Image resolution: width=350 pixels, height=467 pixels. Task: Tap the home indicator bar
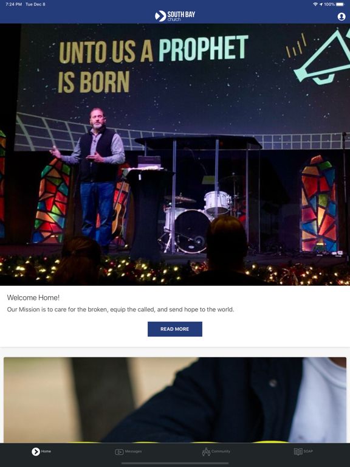coord(175,463)
